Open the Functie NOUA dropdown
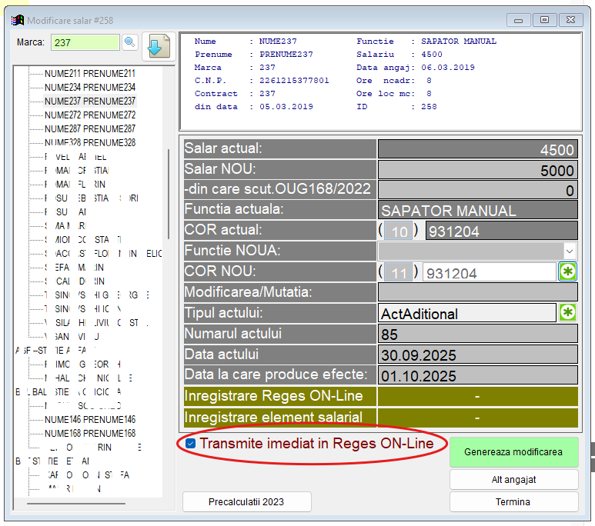This screenshot has width=595, height=526. coord(570,251)
